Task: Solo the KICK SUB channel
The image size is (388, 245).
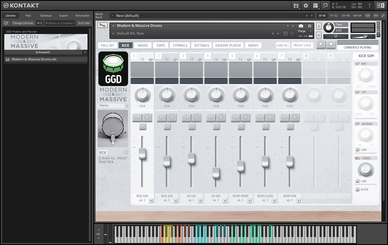Action: coord(172,117)
